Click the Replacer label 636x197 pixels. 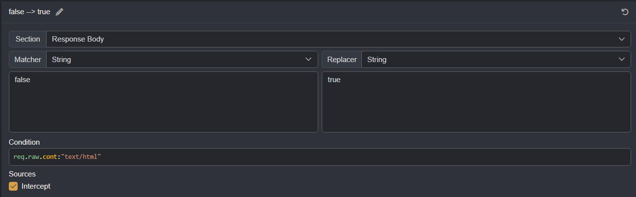point(342,60)
